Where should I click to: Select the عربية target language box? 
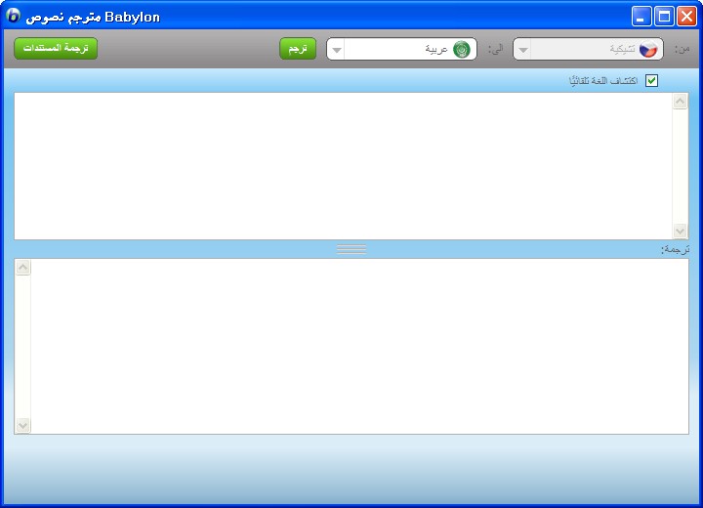pyautogui.click(x=401, y=49)
